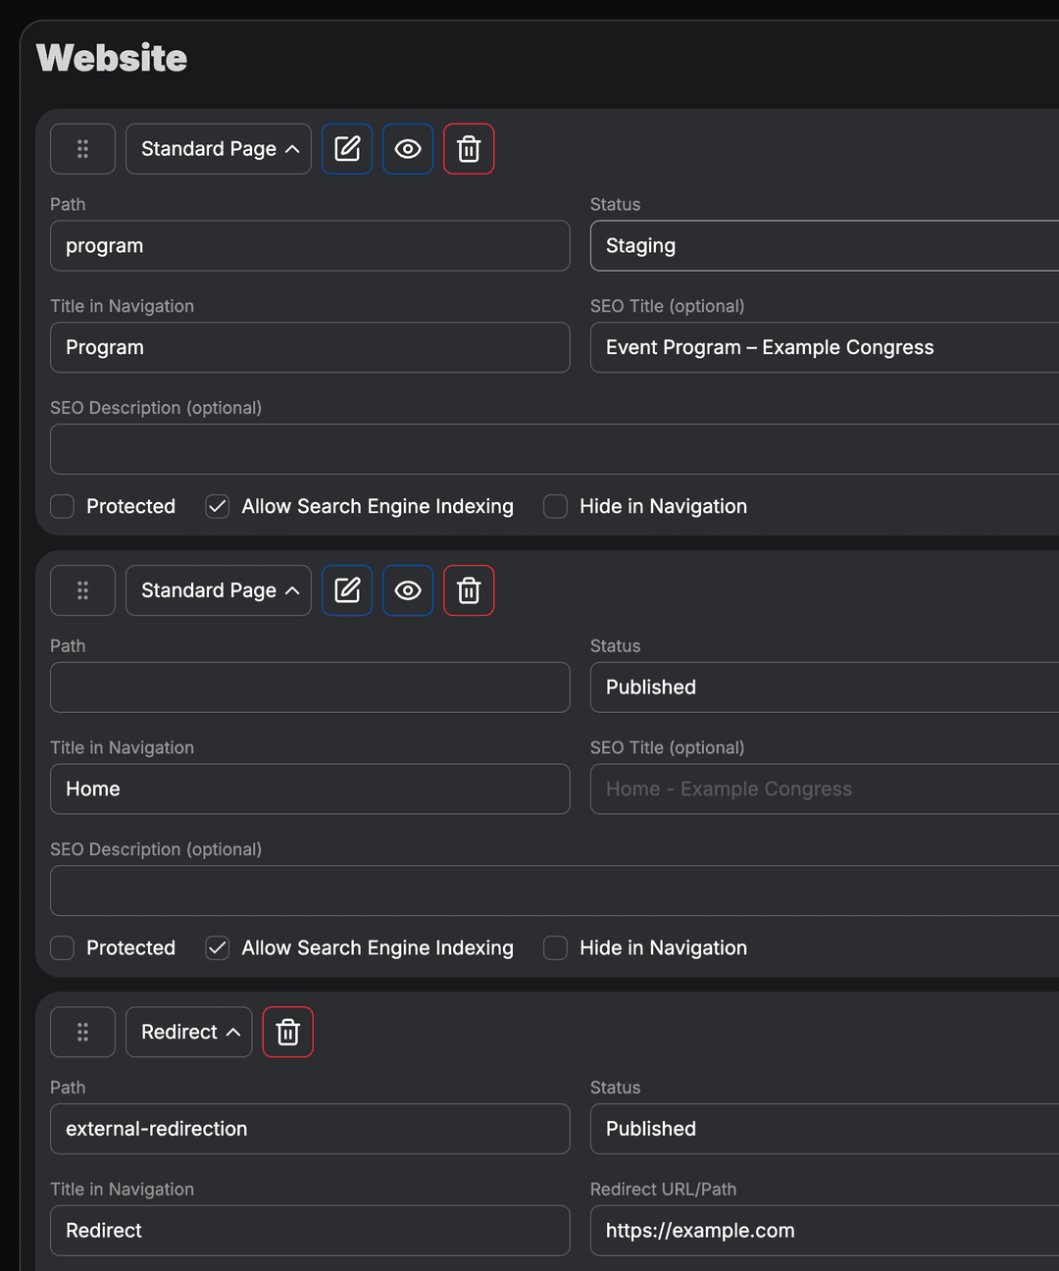
Task: Edit the program page content
Action: pos(347,149)
